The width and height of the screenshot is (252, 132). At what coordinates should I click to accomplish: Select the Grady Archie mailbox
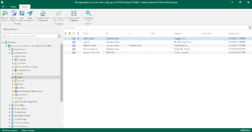[x=20, y=112]
